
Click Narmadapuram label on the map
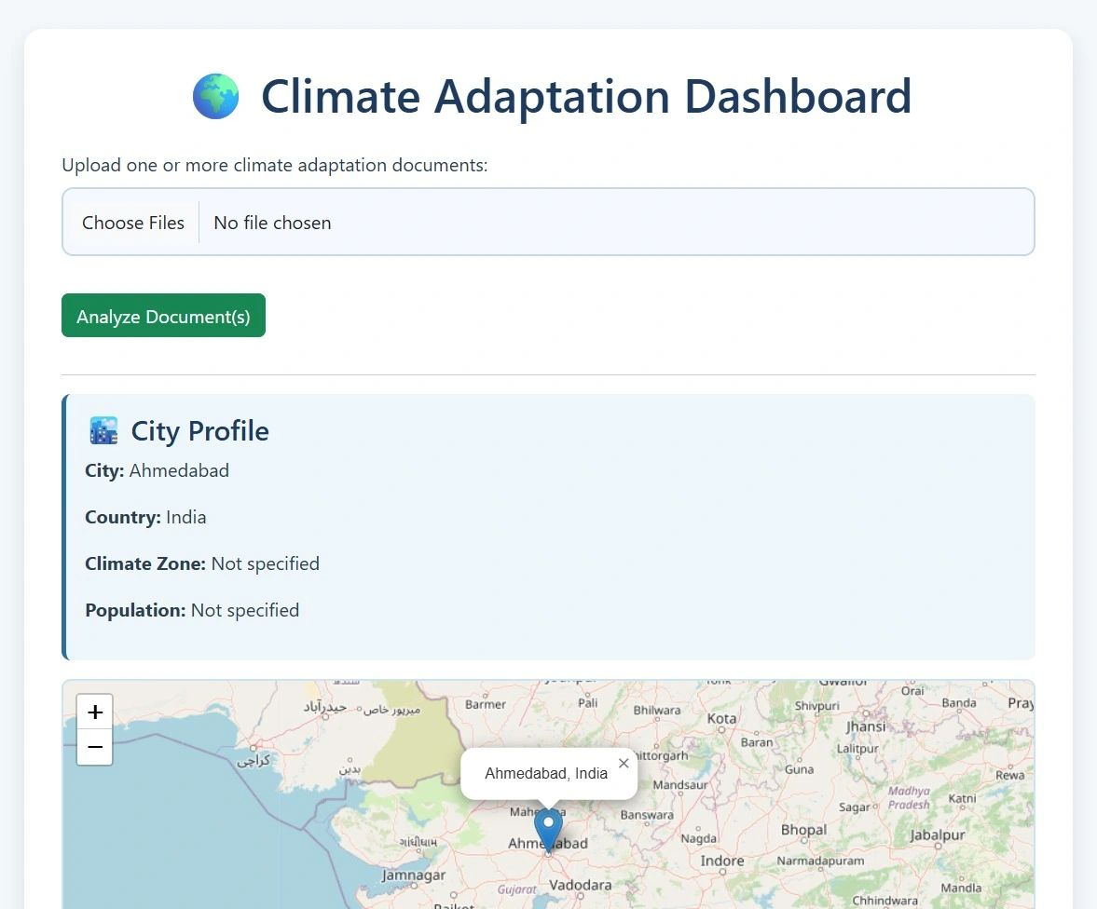(x=820, y=862)
